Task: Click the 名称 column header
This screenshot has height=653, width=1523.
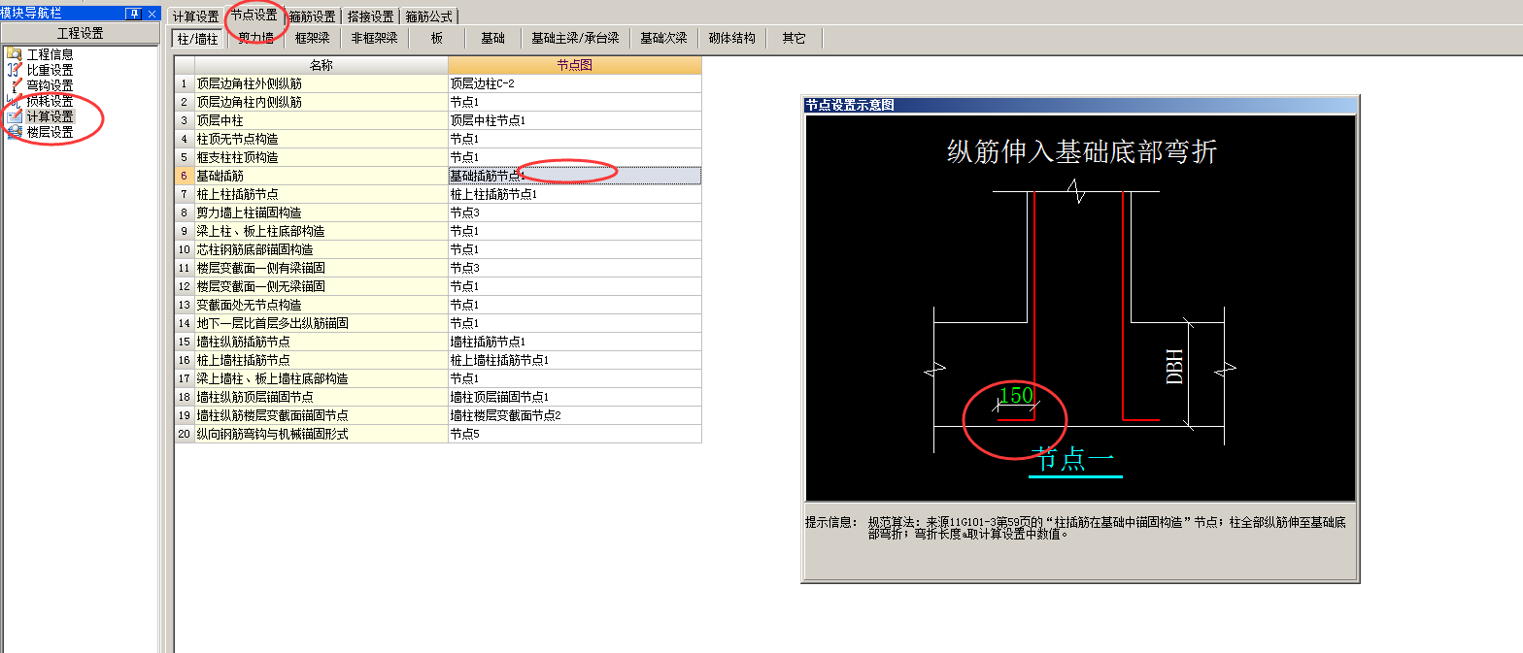Action: tap(322, 65)
